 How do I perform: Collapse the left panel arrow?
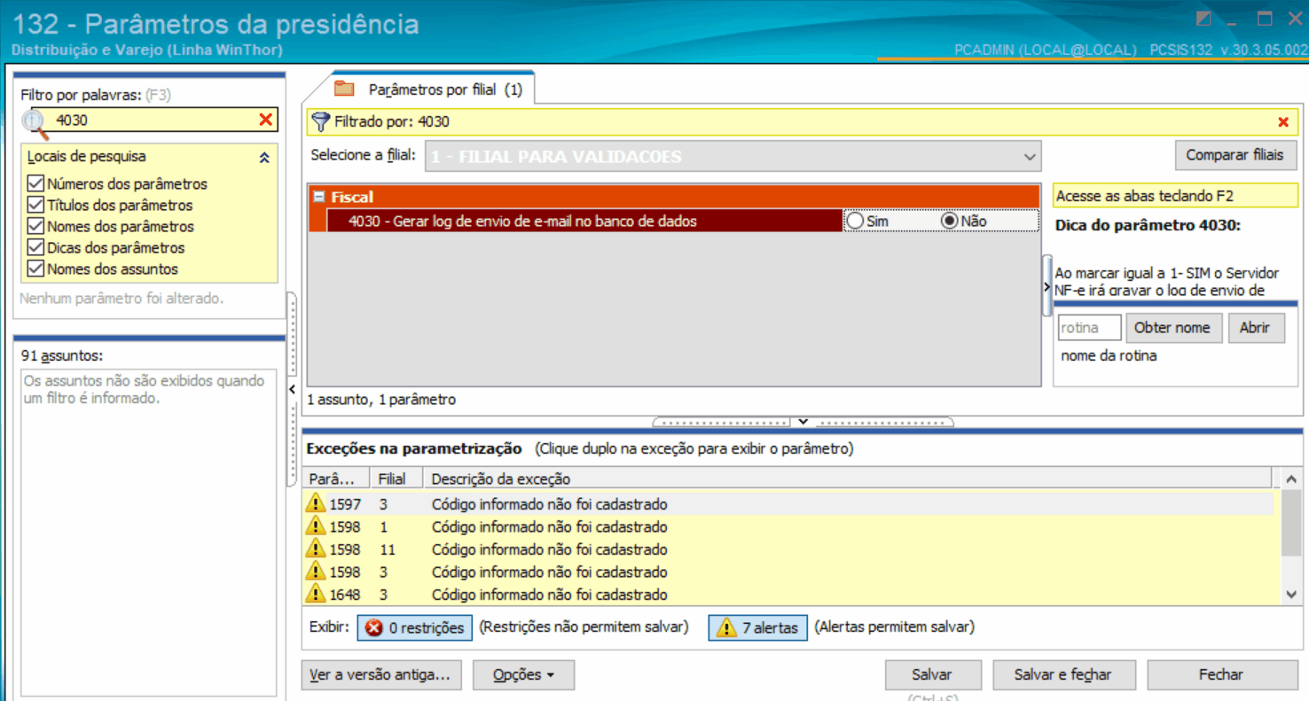click(x=292, y=390)
